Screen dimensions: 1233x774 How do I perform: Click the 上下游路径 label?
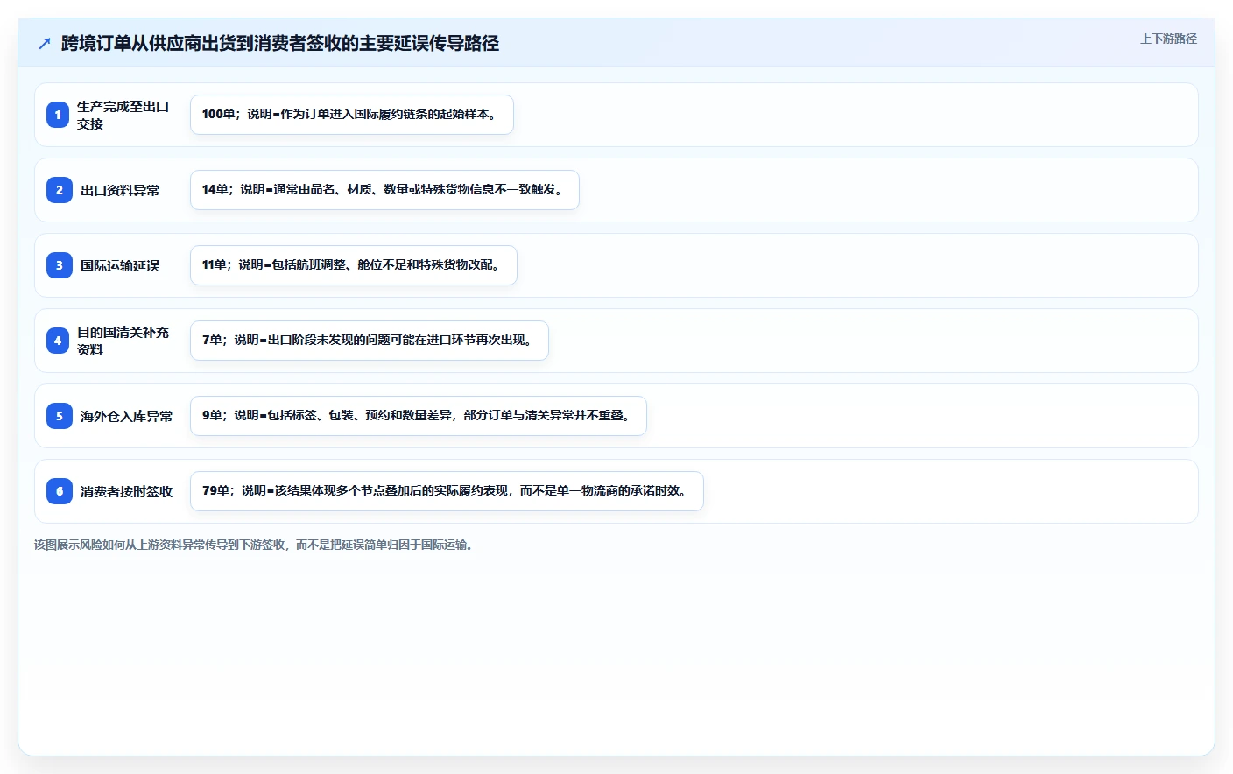pos(1168,39)
